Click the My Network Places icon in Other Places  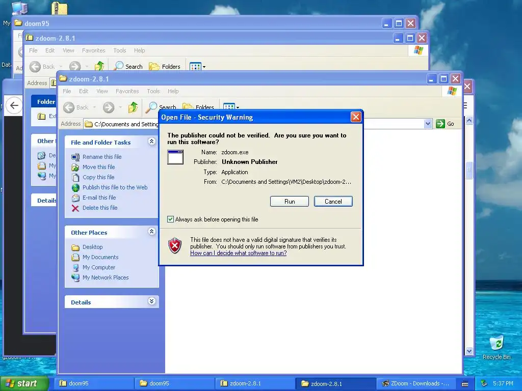[75, 277]
